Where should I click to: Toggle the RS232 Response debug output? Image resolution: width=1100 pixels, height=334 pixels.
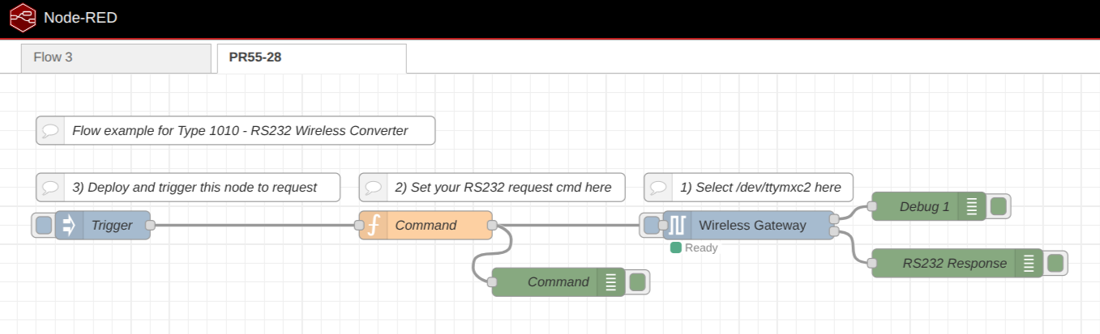click(1055, 263)
